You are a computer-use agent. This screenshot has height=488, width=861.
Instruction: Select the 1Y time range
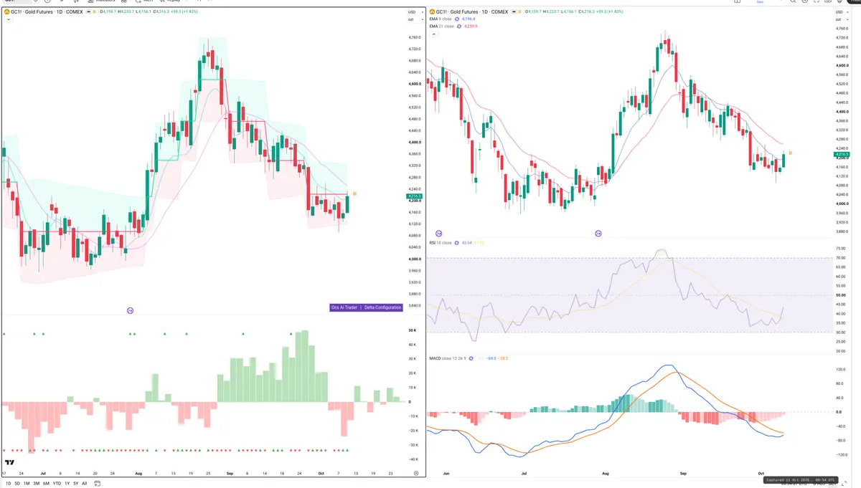pyautogui.click(x=67, y=484)
